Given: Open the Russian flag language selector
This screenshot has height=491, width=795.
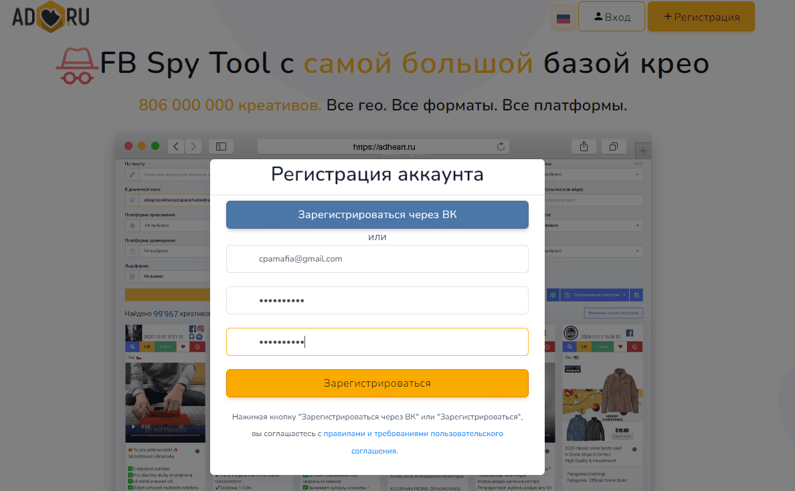Looking at the screenshot, I should [x=563, y=18].
